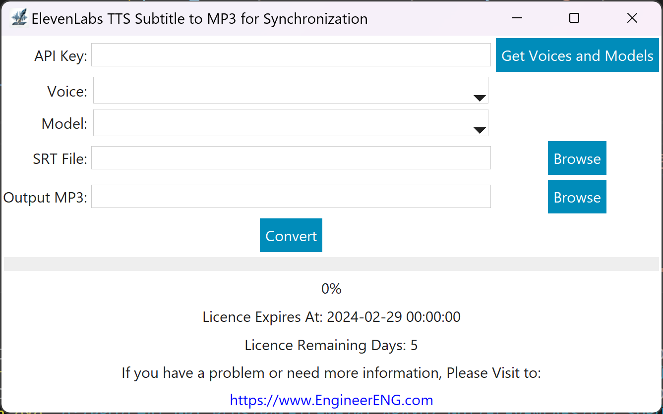Click the Licence Expires At date text
Viewport: 663px width, 414px height.
[331, 317]
